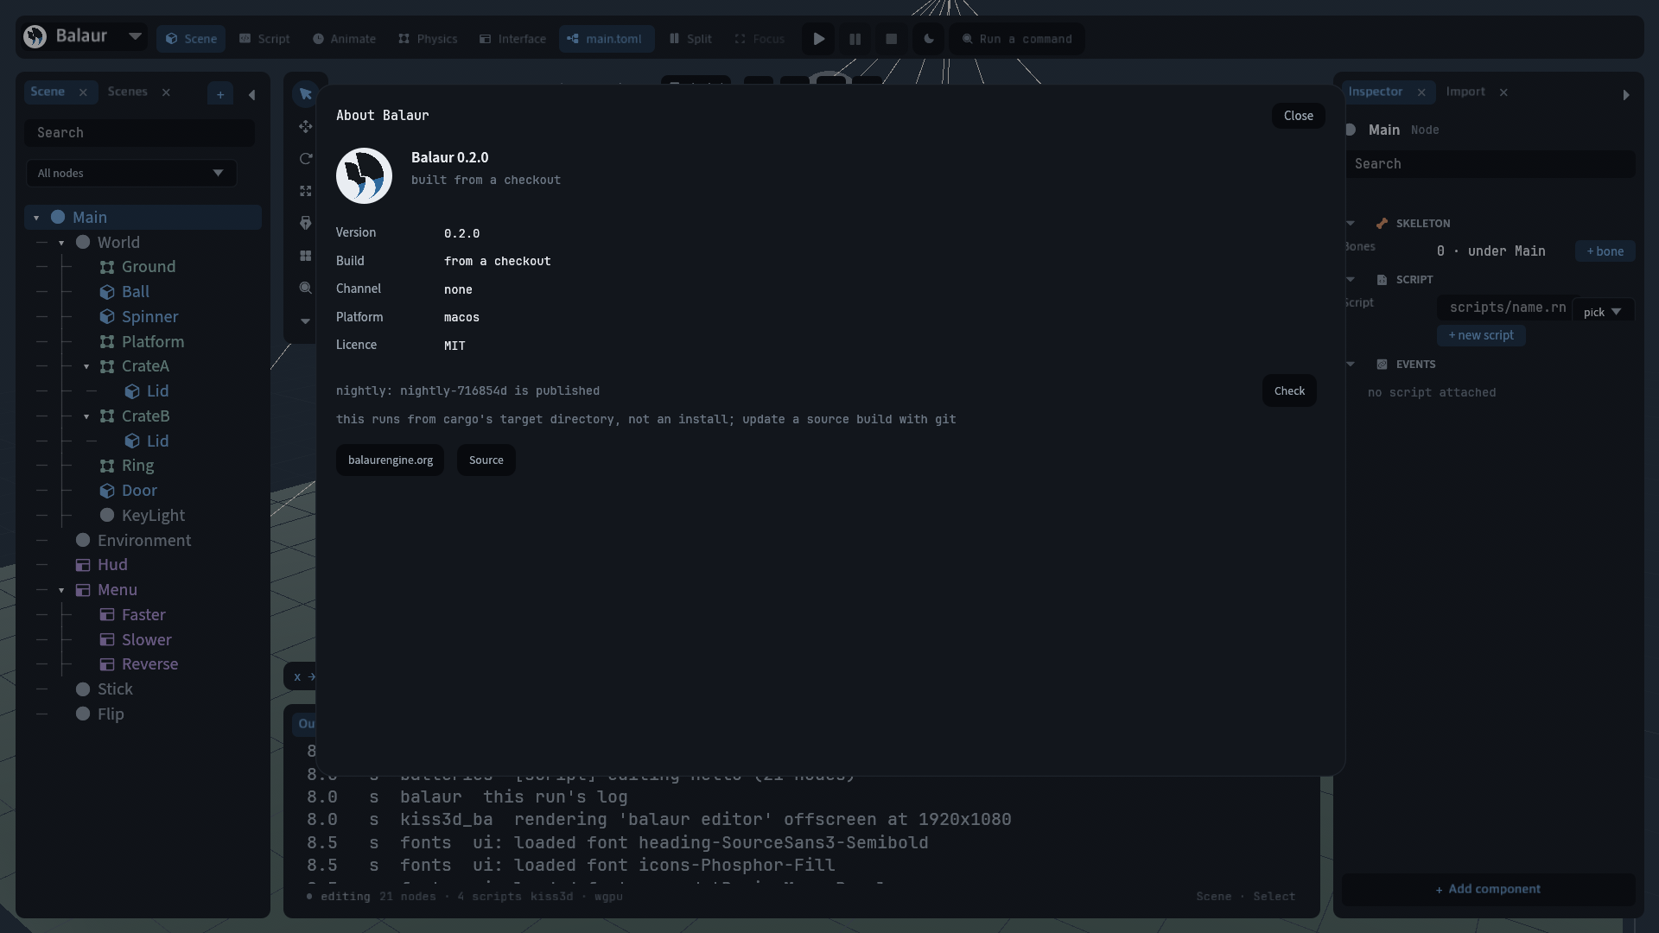Focus the scene tree Search field
Viewport: 1659px width, 933px height.
(x=140, y=133)
